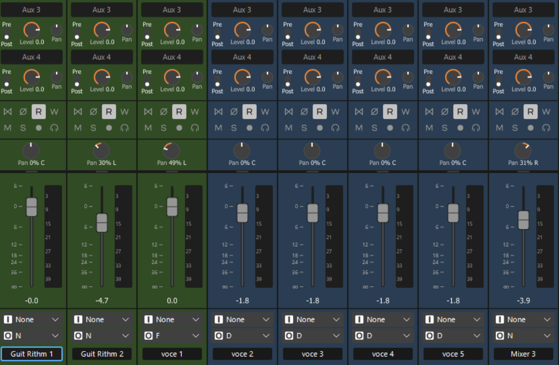Invert phase on Guit Rithm 2 track

click(93, 112)
